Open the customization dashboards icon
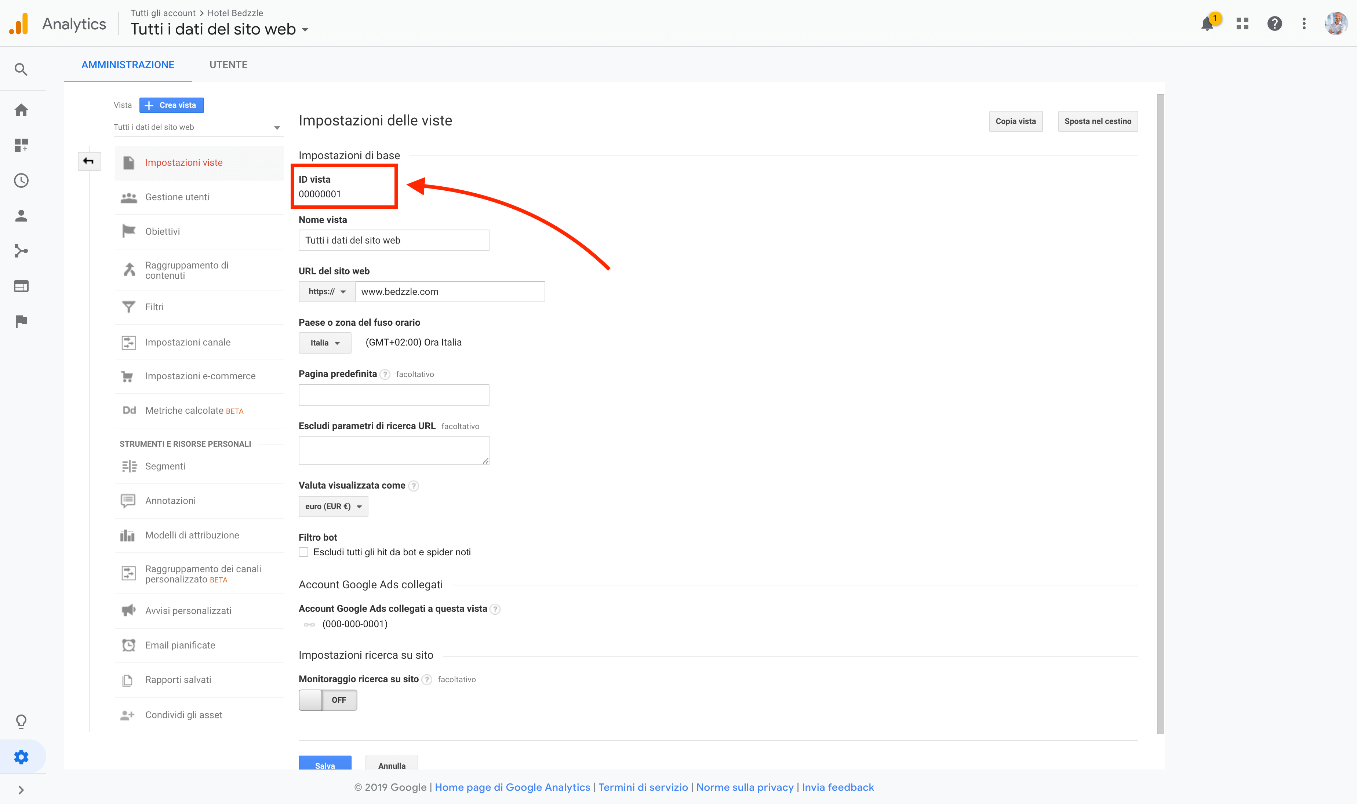This screenshot has height=804, width=1357. pyautogui.click(x=21, y=145)
